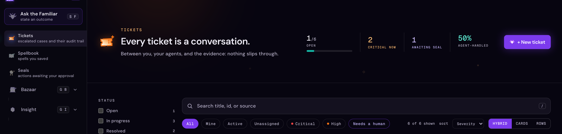This screenshot has width=562, height=134.
Task: Focus the Search title, id, or source field
Action: click(366, 106)
